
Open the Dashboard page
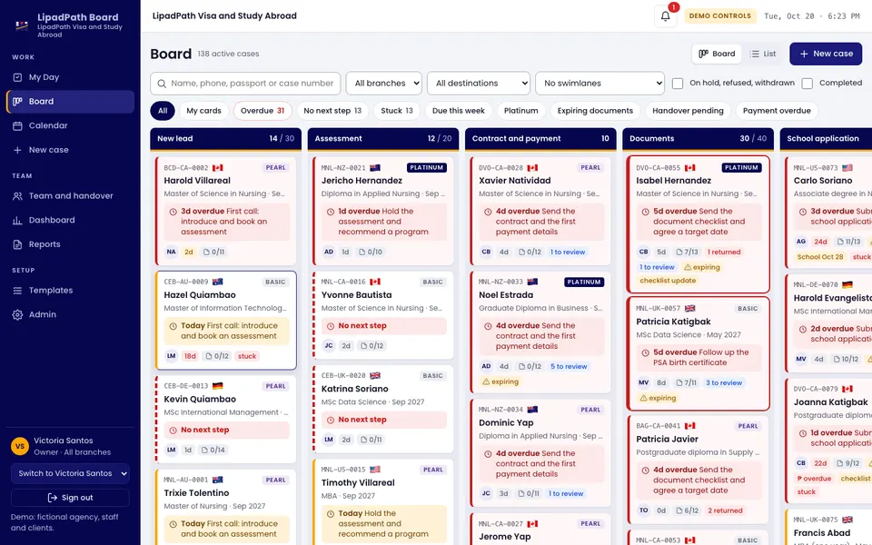(x=70, y=220)
